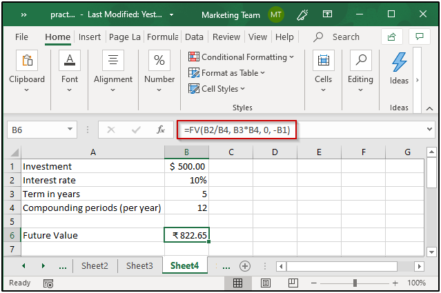Open the Cell Styles dropdown

pos(217,89)
